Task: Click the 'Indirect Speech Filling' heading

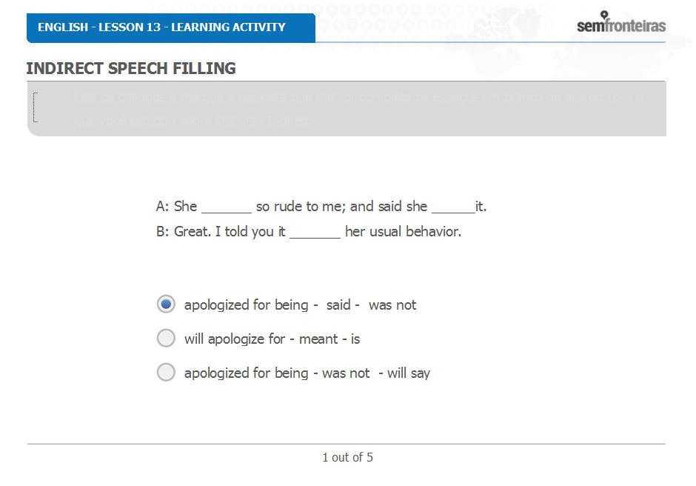Action: click(131, 68)
